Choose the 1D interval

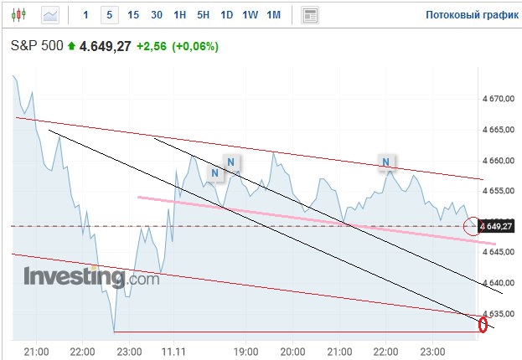pos(226,15)
